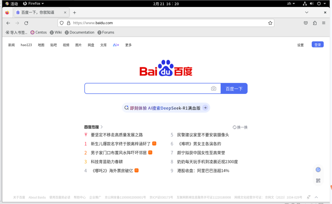Open the 视频 navigation link
The width and height of the screenshot is (332, 204).
point(66,45)
